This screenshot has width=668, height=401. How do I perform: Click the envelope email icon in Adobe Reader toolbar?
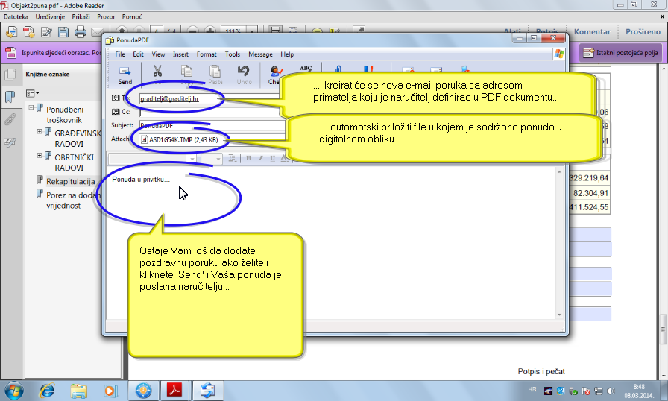98,32
